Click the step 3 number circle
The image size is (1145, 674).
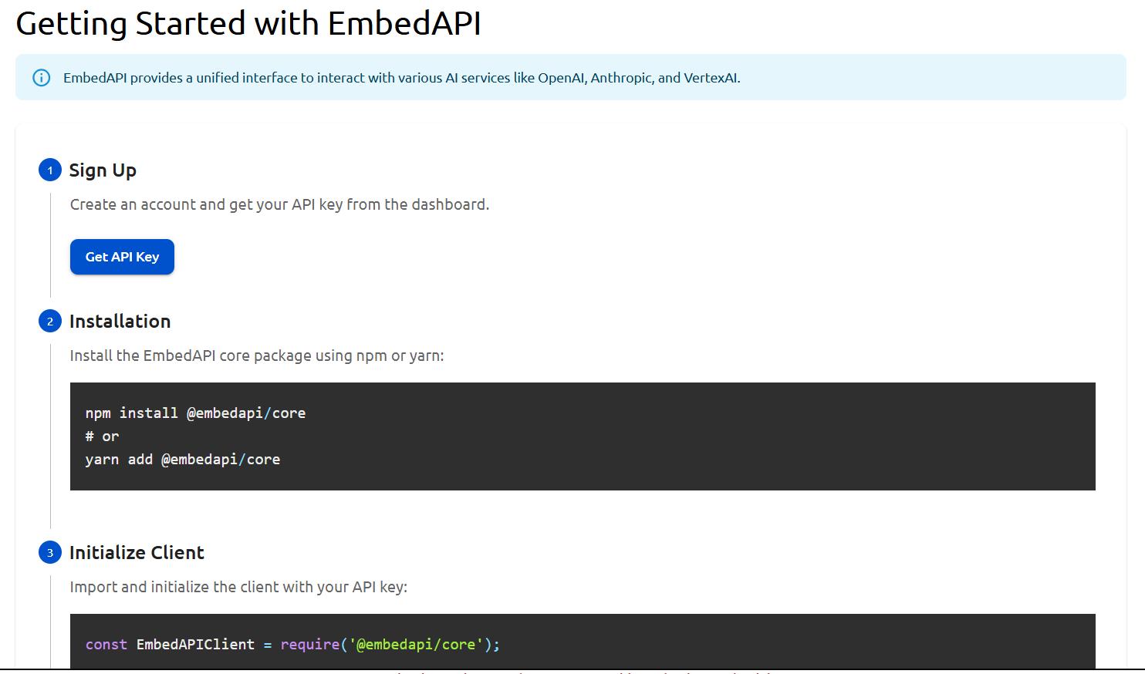coord(50,553)
